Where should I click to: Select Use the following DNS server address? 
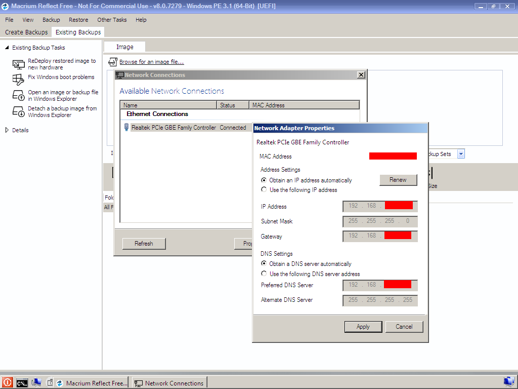pos(264,274)
